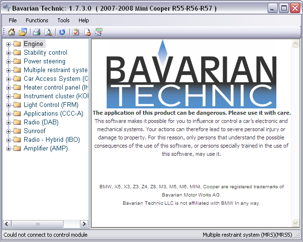Select Light Control (FRM) in tree

point(51,105)
